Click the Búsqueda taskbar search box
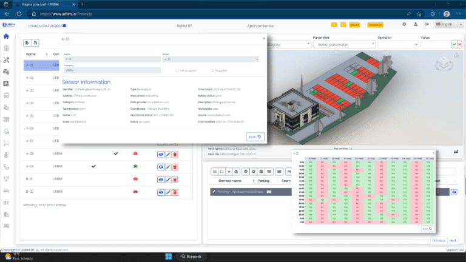 click(x=192, y=257)
